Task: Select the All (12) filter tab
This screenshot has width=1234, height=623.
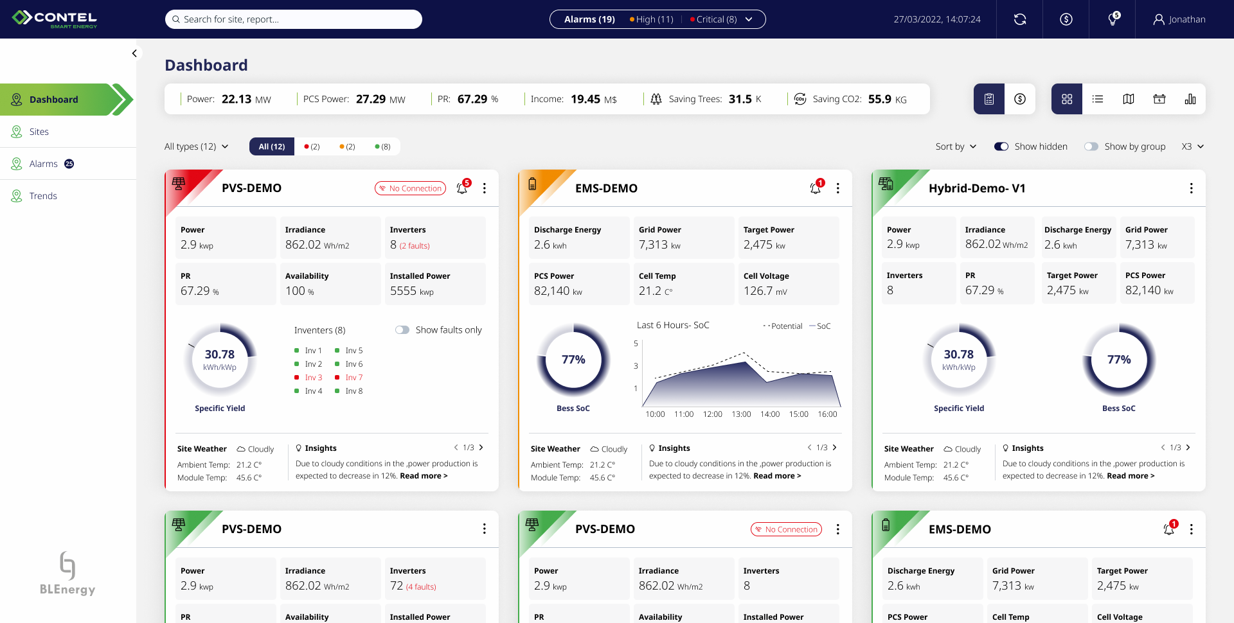Action: [272, 146]
